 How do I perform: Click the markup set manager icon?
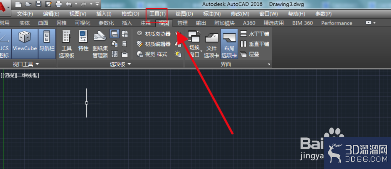[124, 33]
